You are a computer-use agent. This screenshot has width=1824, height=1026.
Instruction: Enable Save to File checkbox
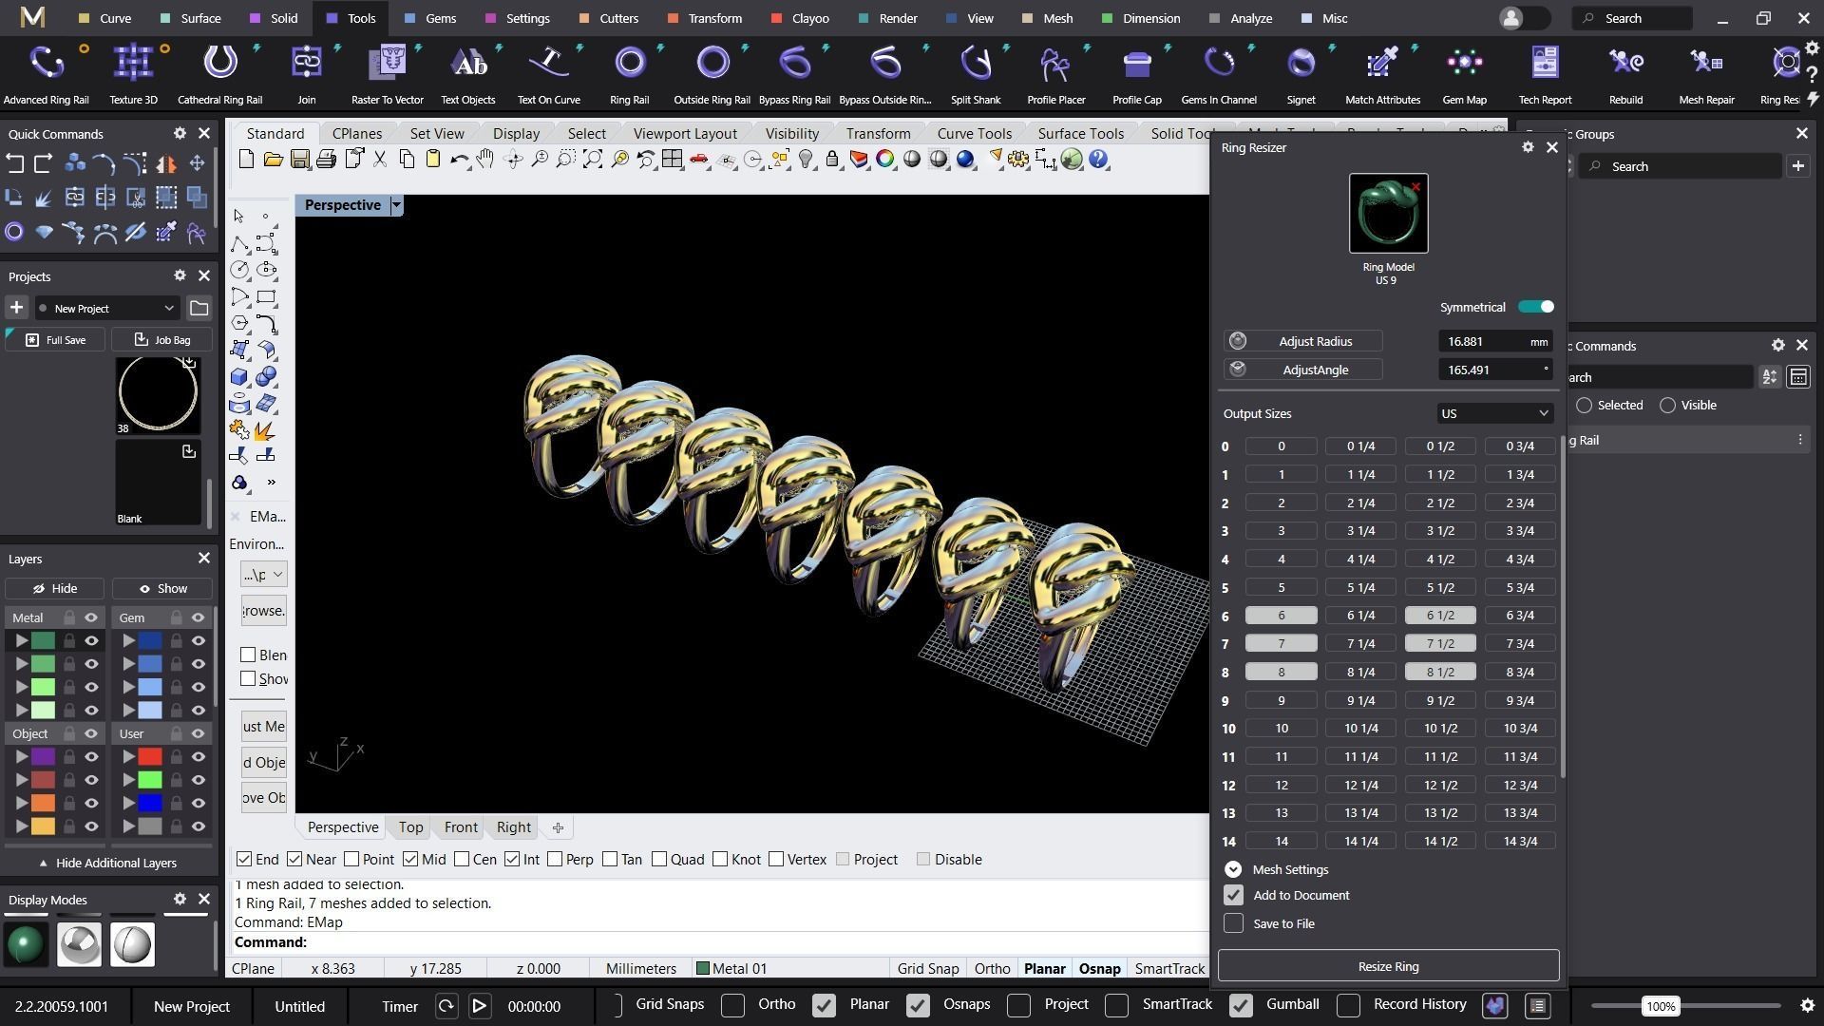coord(1233,923)
